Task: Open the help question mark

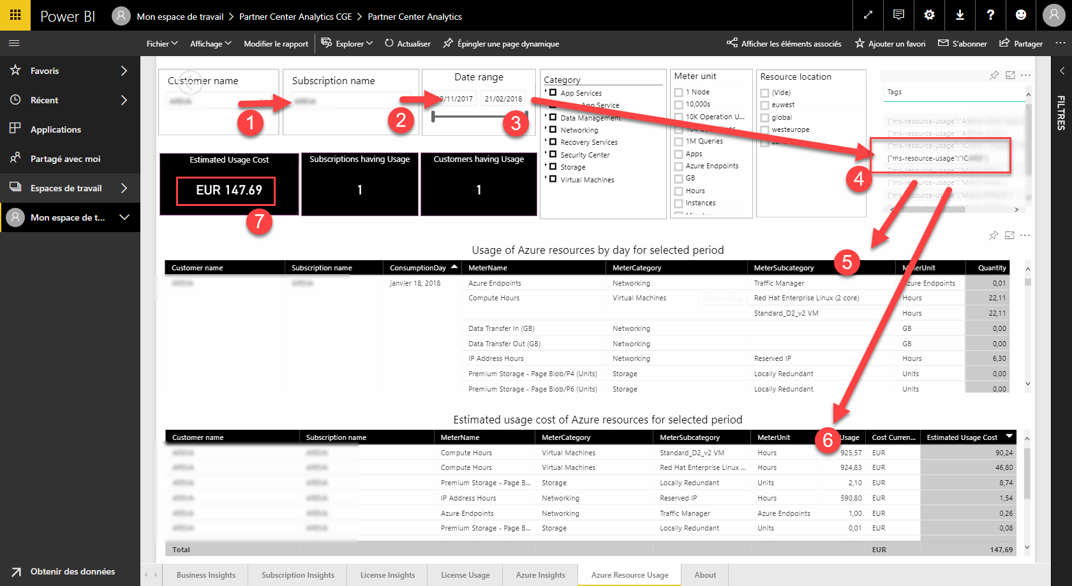Action: [x=990, y=15]
